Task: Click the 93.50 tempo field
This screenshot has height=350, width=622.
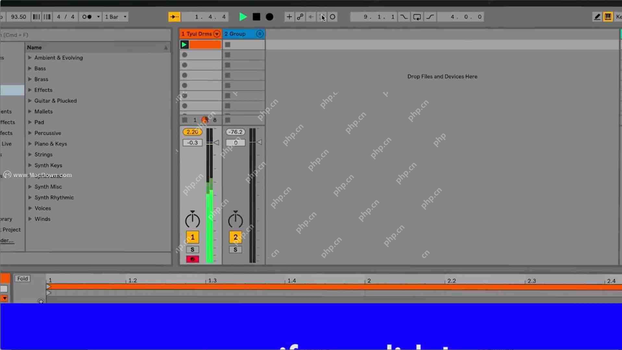Action: click(x=18, y=17)
